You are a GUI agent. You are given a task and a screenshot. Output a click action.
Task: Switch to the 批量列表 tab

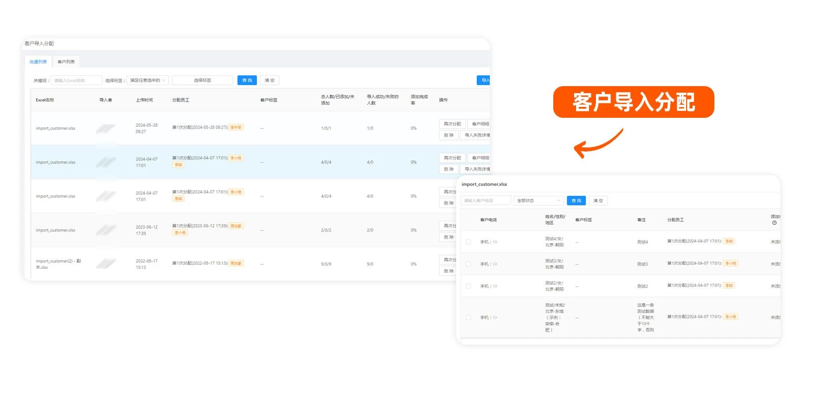tap(38, 62)
